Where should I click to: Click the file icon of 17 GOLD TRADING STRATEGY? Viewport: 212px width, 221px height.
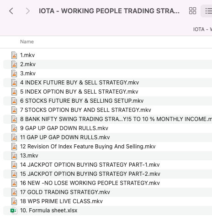pyautogui.click(x=14, y=192)
